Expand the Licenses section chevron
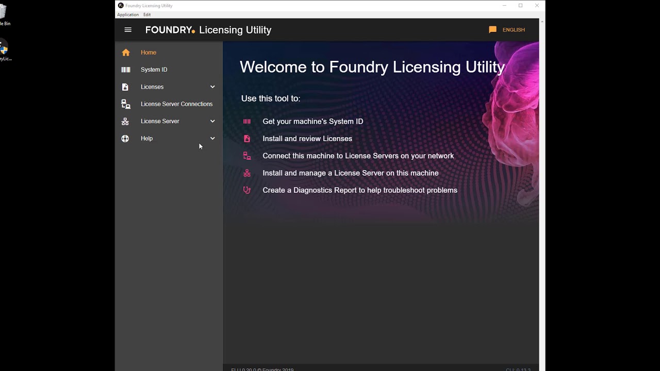 [x=212, y=87]
